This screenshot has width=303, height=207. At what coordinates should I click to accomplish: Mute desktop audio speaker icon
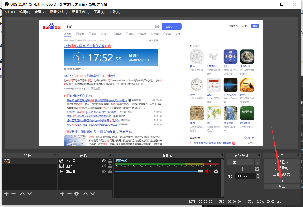[x=208, y=171]
